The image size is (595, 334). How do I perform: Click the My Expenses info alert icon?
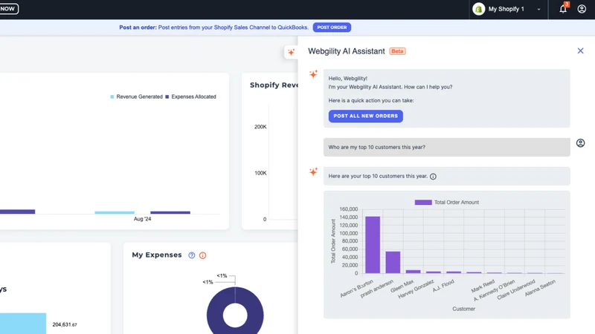(202, 255)
